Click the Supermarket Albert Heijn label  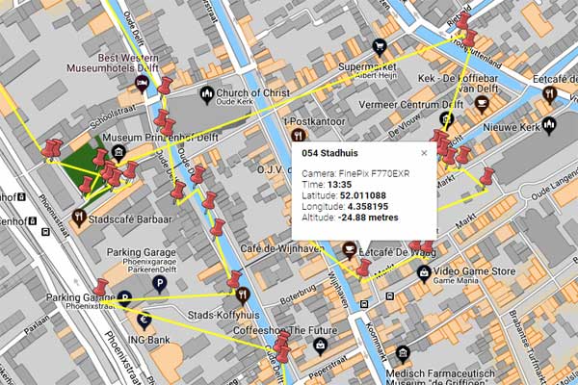click(x=368, y=70)
